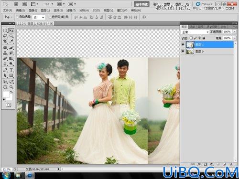Image resolution: width=239 pixels, height=179 pixels.
Task: Open blend mode dropdown 正常
Action: point(195,32)
